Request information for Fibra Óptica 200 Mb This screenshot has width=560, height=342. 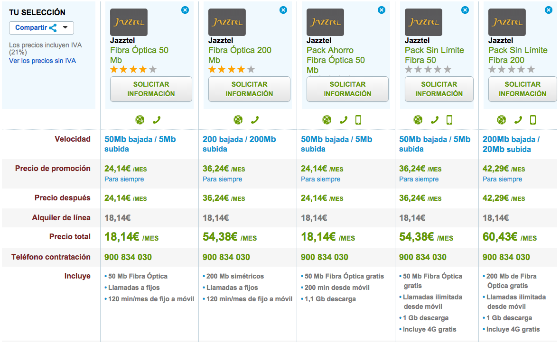249,89
